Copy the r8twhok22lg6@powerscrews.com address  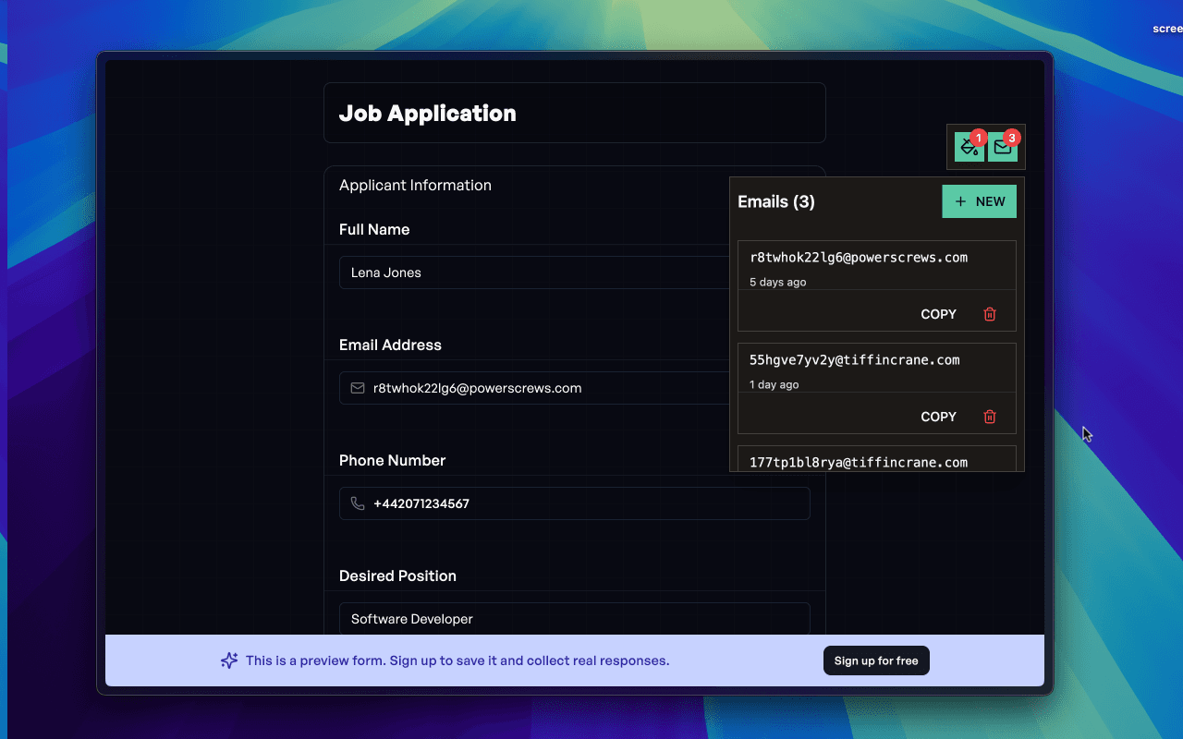point(938,314)
